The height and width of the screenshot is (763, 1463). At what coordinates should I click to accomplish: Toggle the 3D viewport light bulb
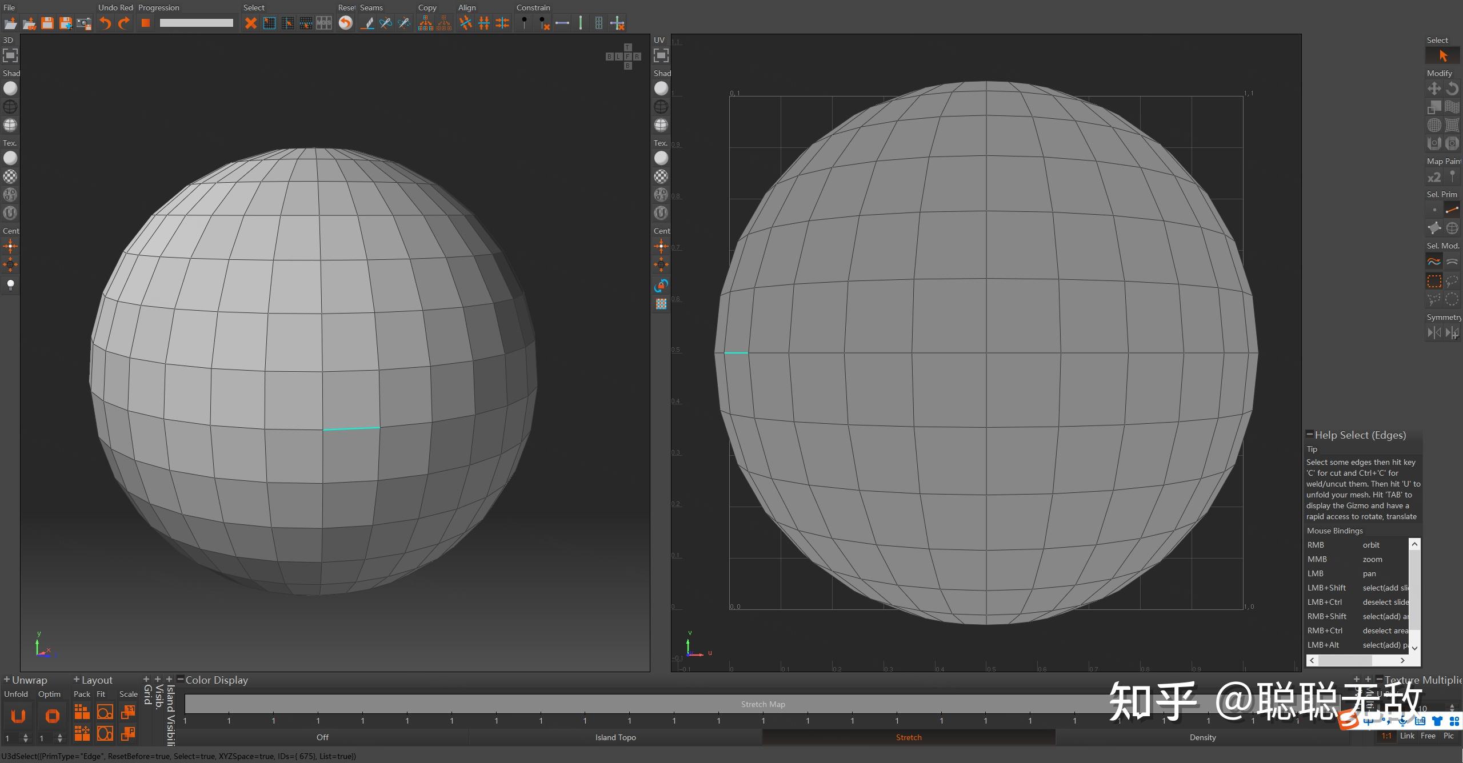(10, 284)
